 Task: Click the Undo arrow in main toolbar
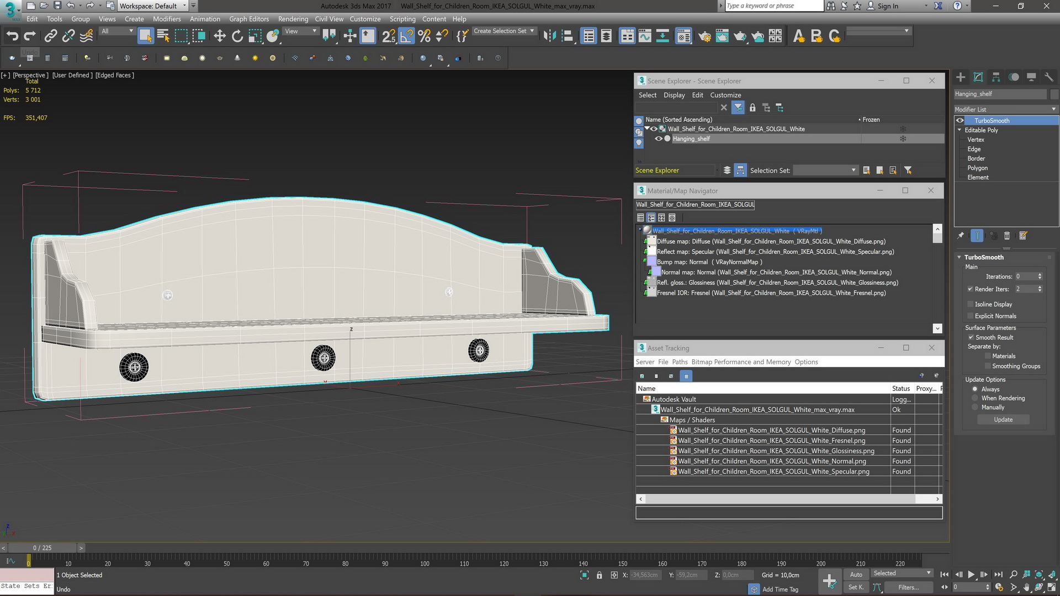12,36
